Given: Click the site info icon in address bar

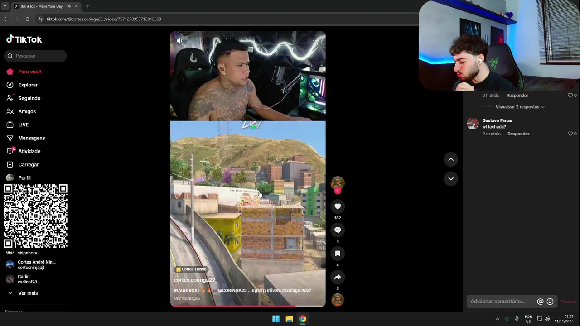Looking at the screenshot, I should click(x=40, y=19).
